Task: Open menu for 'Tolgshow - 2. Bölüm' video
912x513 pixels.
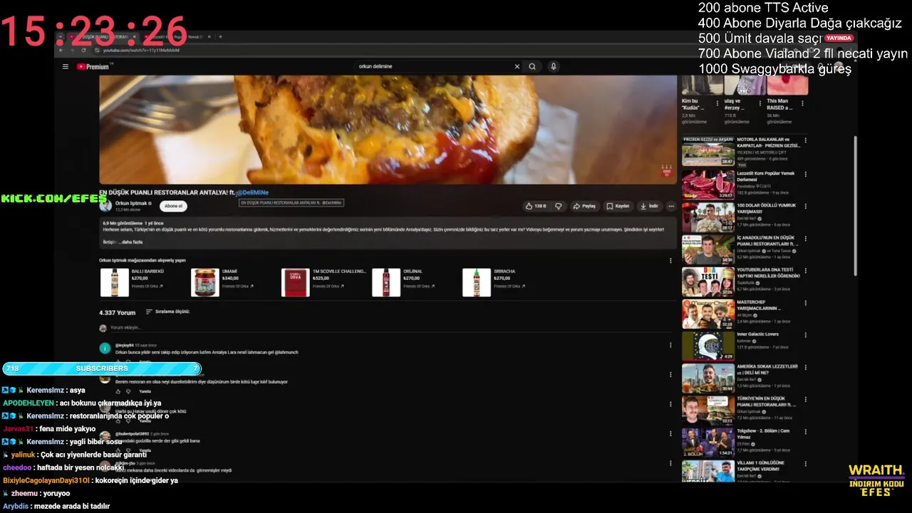Action: pos(806,432)
